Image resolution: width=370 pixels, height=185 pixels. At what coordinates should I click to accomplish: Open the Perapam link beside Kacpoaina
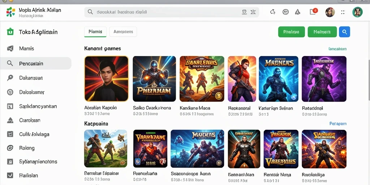click(338, 124)
